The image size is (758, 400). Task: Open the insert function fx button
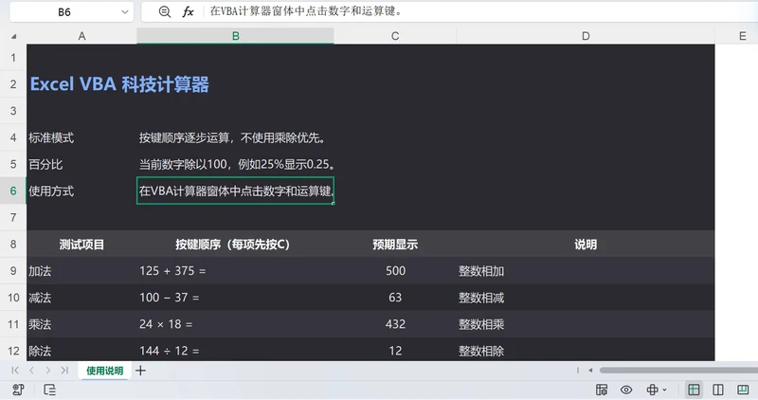(x=188, y=12)
